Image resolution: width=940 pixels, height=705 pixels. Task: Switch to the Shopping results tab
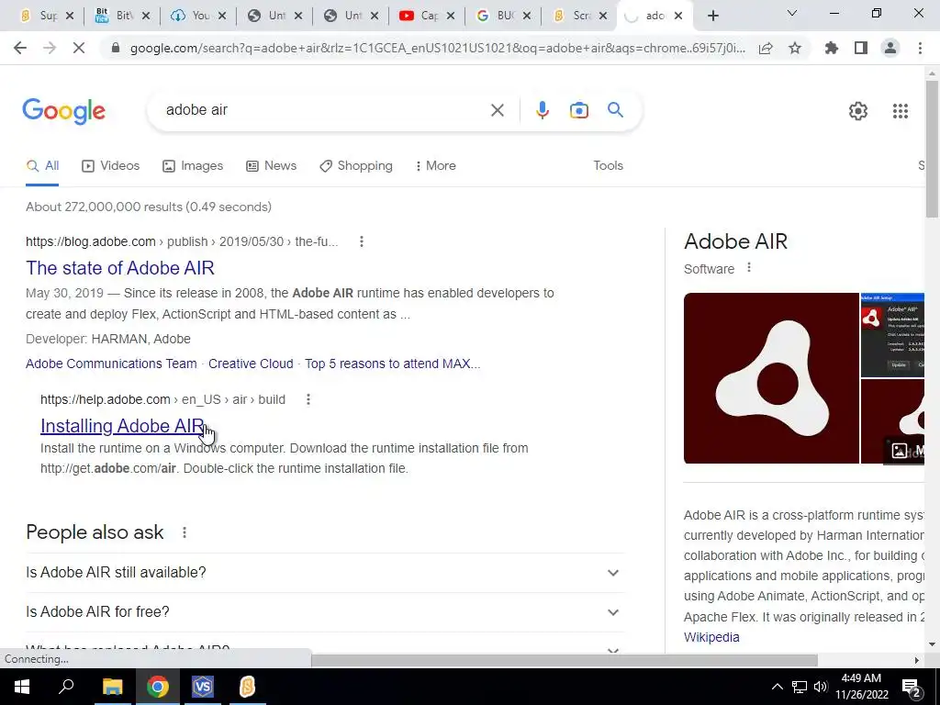click(x=356, y=166)
